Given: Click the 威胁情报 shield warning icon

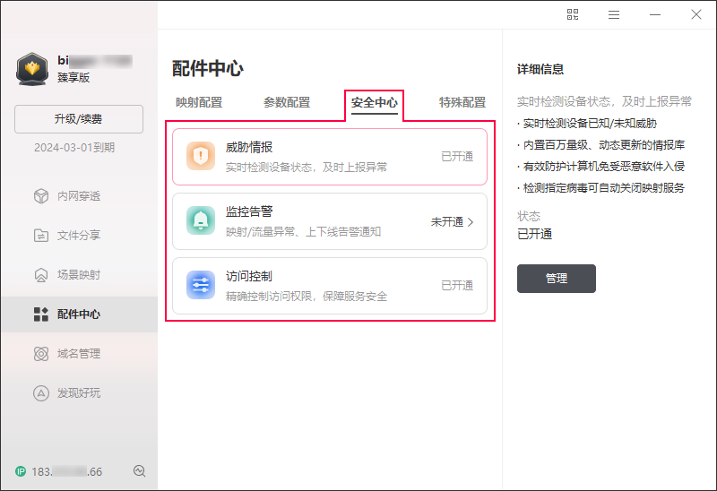Looking at the screenshot, I should click(x=201, y=156).
